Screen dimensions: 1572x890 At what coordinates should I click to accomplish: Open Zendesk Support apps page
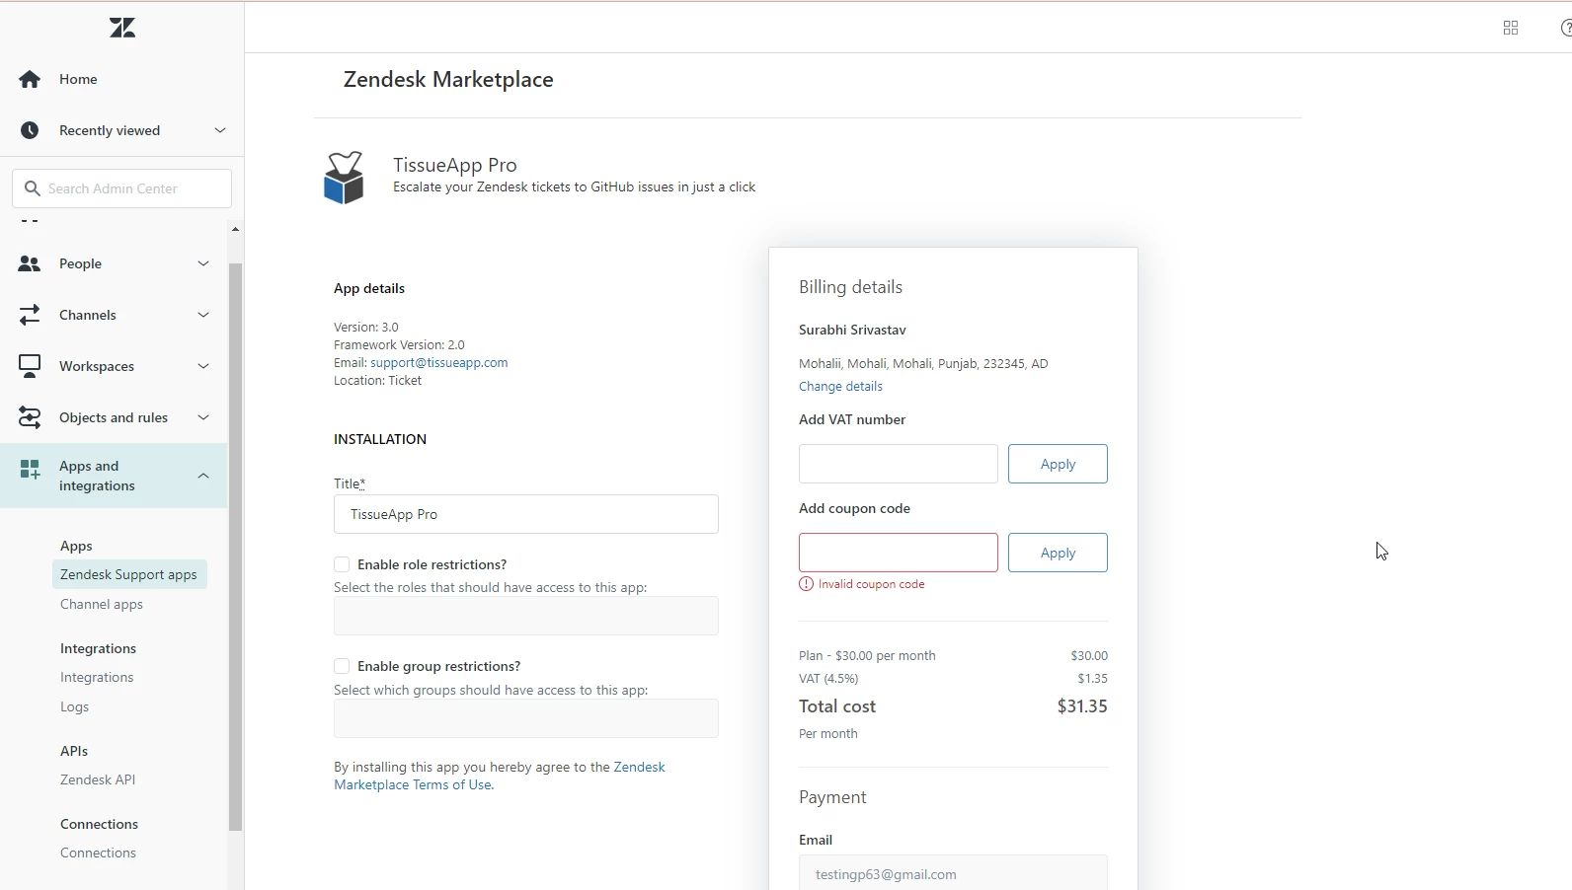point(128,574)
